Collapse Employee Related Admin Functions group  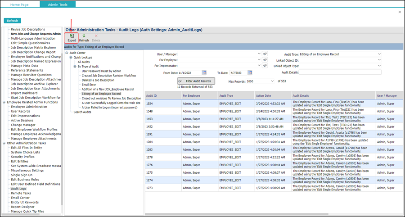(x=4, y=102)
